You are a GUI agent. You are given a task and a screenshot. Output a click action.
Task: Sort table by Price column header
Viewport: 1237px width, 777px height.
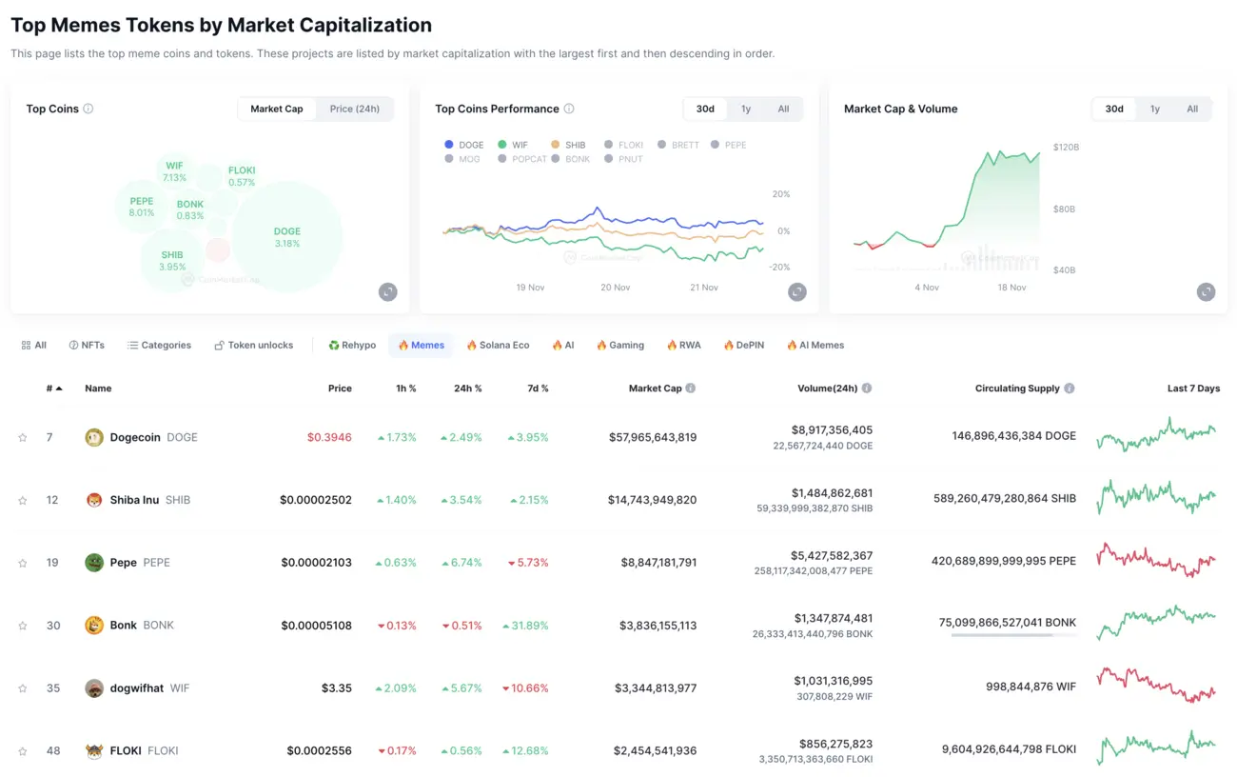[340, 388]
